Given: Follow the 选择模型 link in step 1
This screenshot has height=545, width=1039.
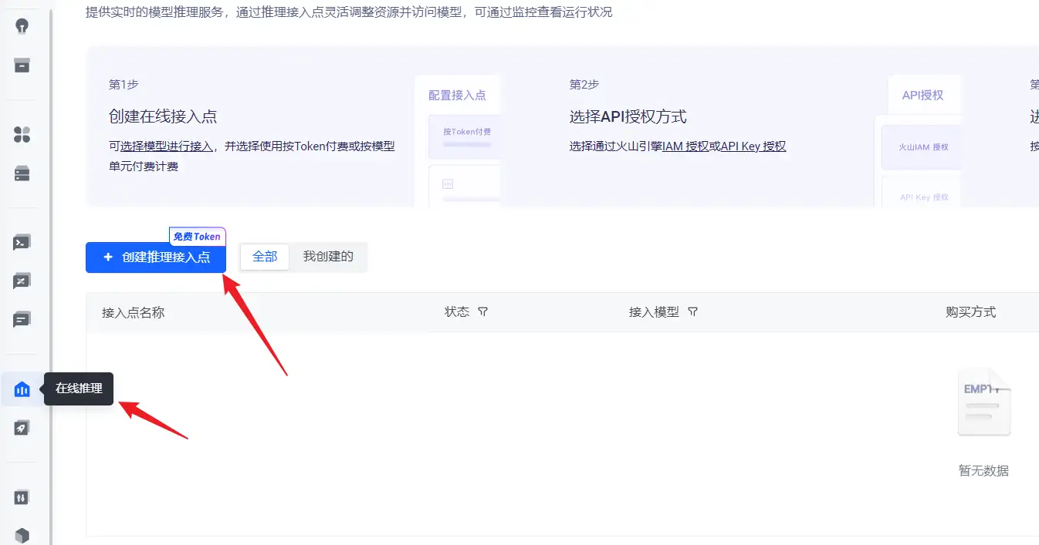Looking at the screenshot, I should [143, 146].
